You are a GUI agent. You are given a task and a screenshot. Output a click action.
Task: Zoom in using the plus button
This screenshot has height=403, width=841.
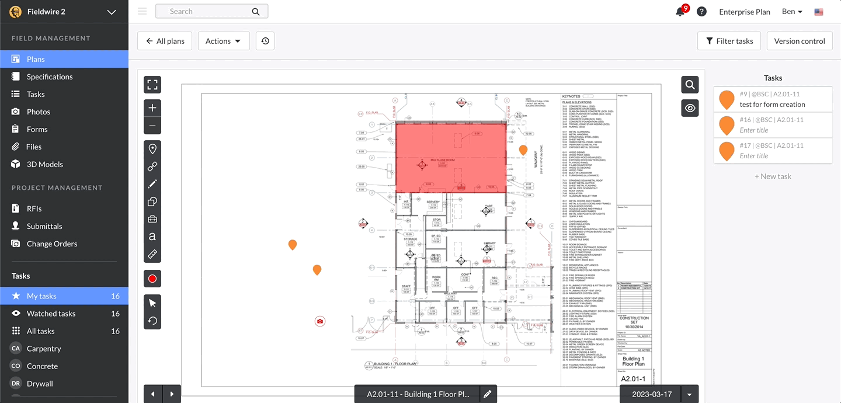coord(152,107)
